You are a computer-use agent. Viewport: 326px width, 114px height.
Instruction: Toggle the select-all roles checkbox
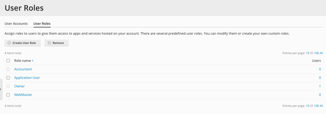(x=8, y=61)
